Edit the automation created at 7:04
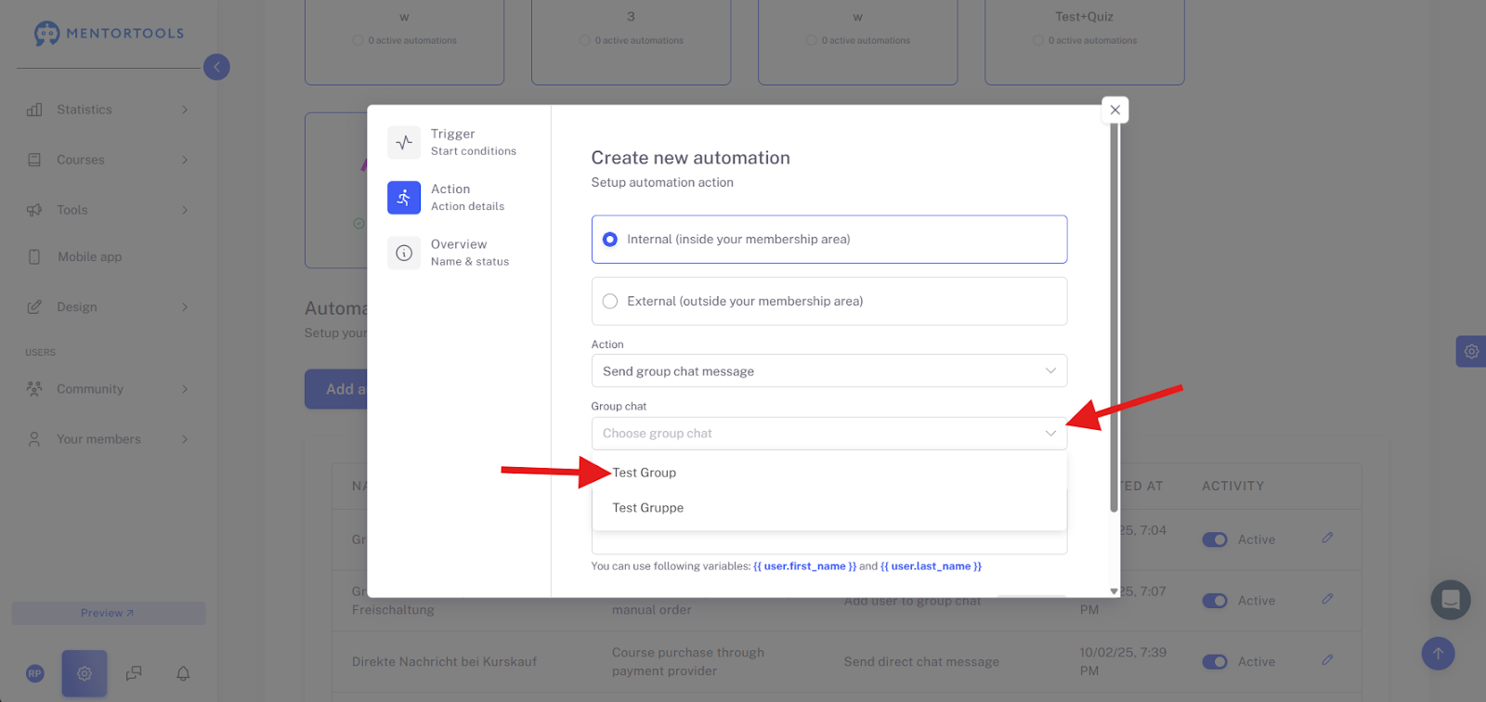This screenshot has height=702, width=1486. tap(1327, 538)
